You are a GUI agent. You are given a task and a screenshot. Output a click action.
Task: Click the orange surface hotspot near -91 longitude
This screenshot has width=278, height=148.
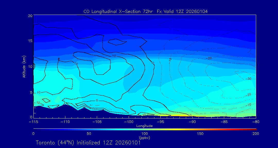click(180, 115)
